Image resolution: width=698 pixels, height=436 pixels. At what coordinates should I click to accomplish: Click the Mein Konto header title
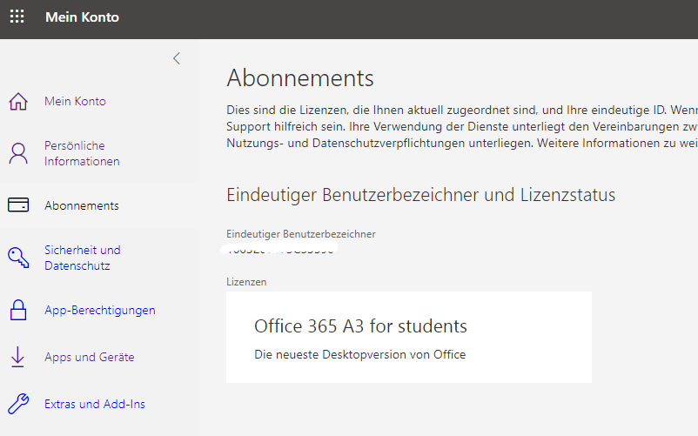83,17
